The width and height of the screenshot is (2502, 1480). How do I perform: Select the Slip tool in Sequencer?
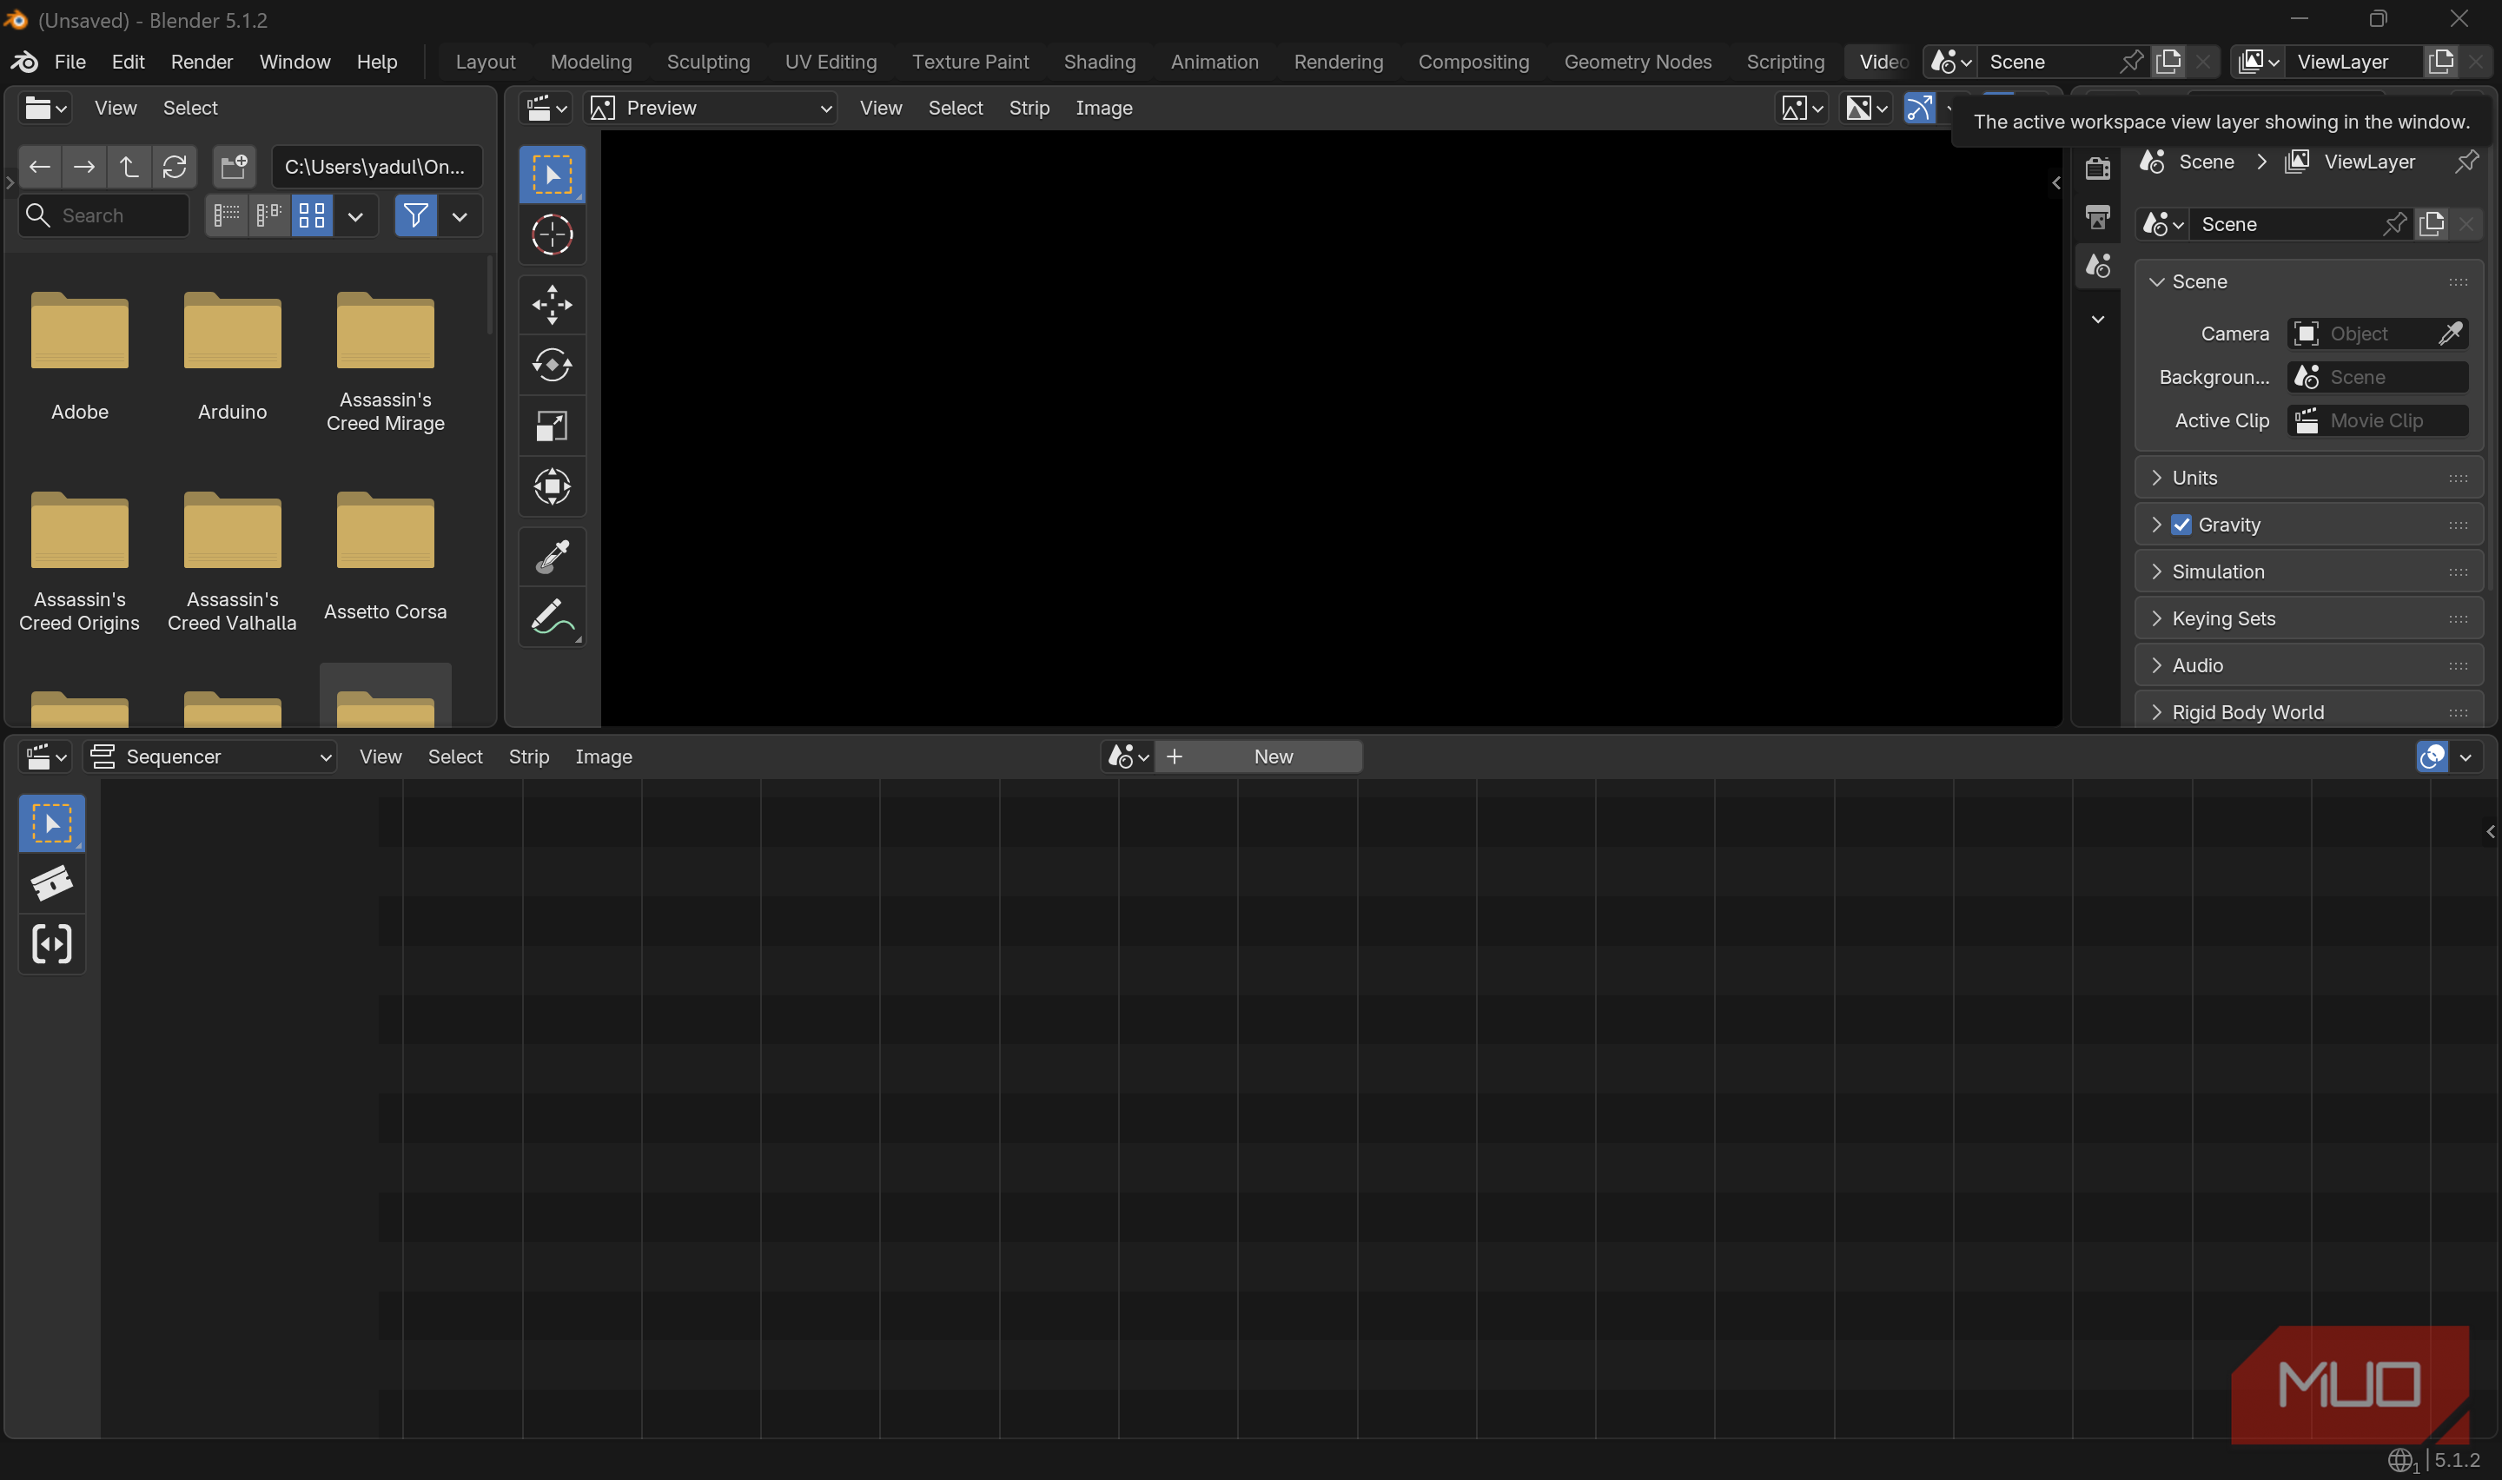click(x=52, y=943)
